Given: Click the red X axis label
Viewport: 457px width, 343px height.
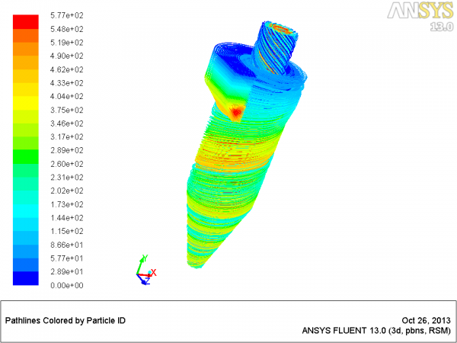Looking at the screenshot, I should pyautogui.click(x=154, y=273).
